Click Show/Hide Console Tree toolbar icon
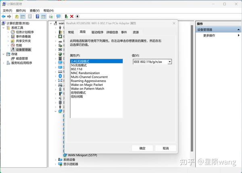Viewport: 242px width, 173px height. (x=23, y=16)
